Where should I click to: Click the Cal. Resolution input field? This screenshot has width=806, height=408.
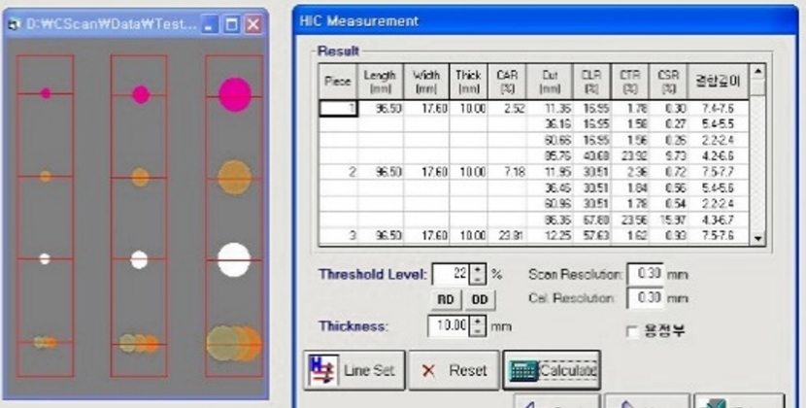(645, 298)
